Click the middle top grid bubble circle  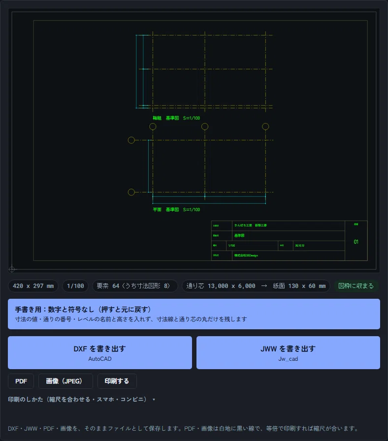(x=205, y=126)
